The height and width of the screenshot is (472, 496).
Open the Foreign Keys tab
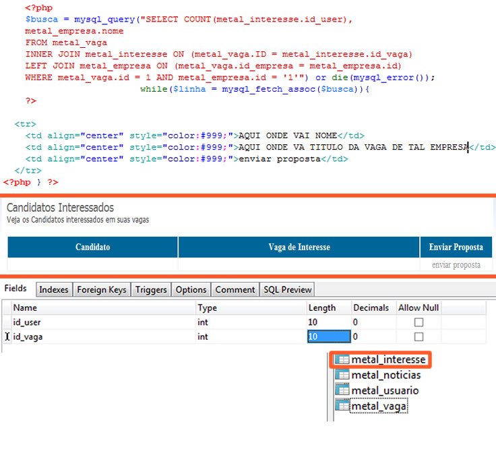pos(101,289)
